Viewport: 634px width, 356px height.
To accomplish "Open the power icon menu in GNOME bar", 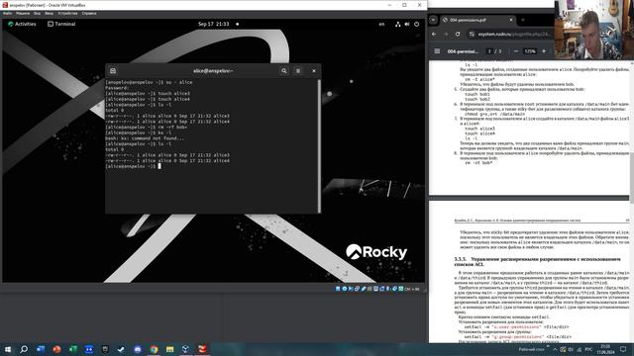I will click(416, 24).
